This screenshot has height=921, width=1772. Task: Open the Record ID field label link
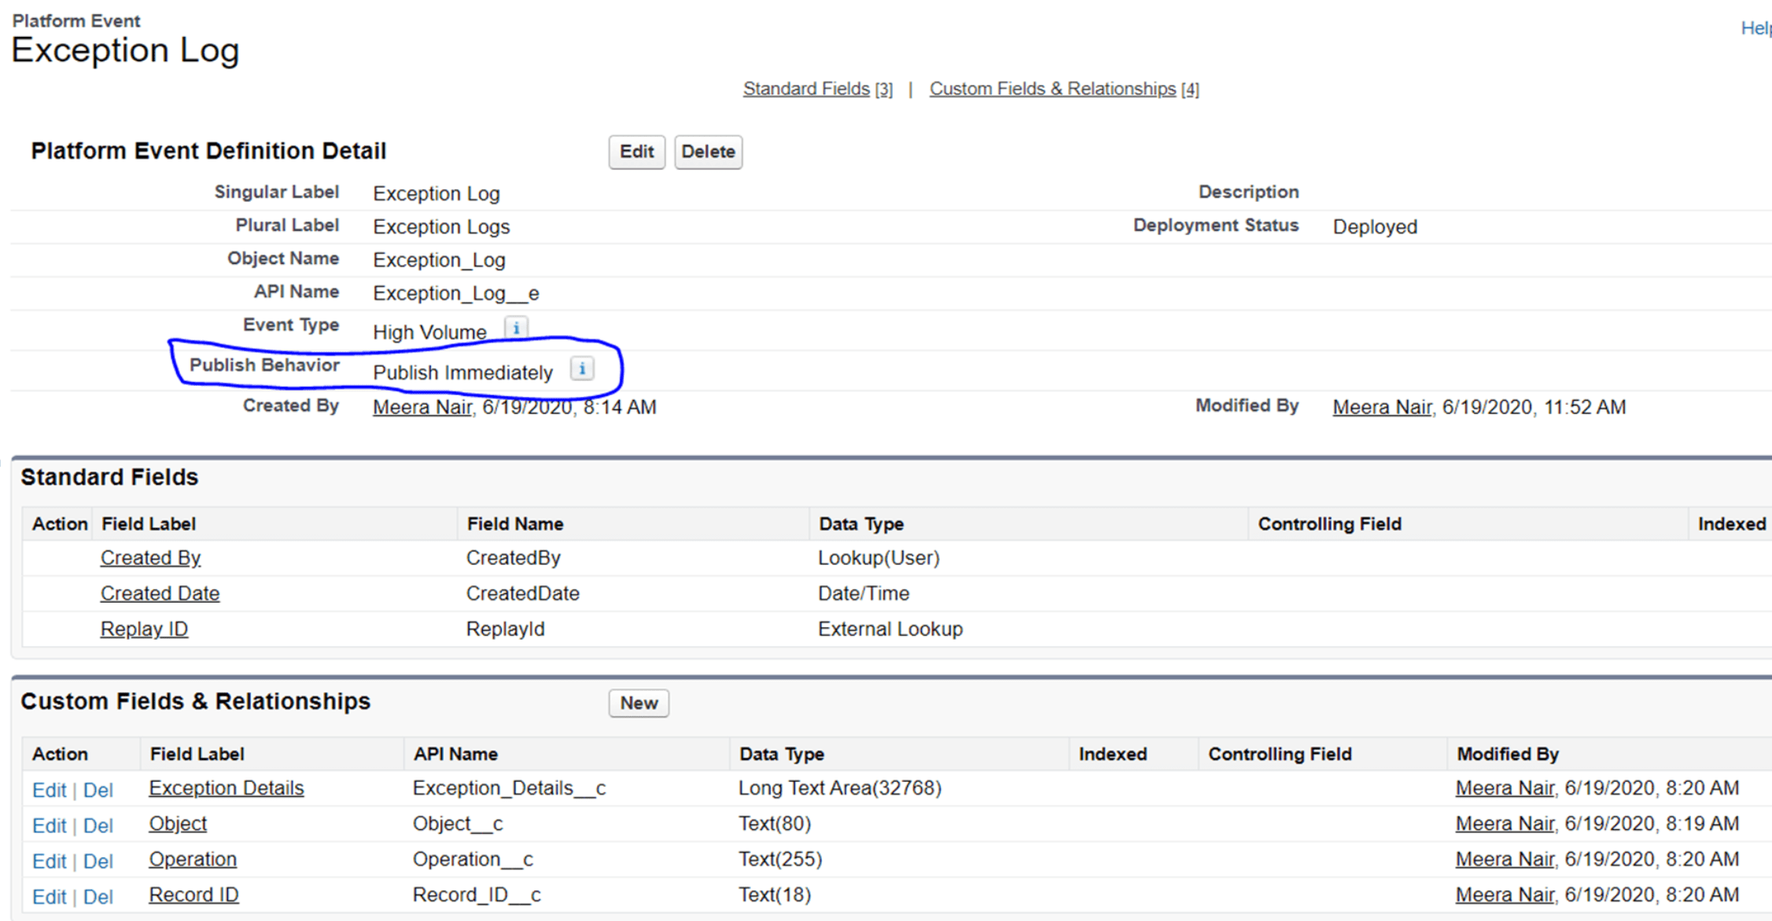[193, 895]
